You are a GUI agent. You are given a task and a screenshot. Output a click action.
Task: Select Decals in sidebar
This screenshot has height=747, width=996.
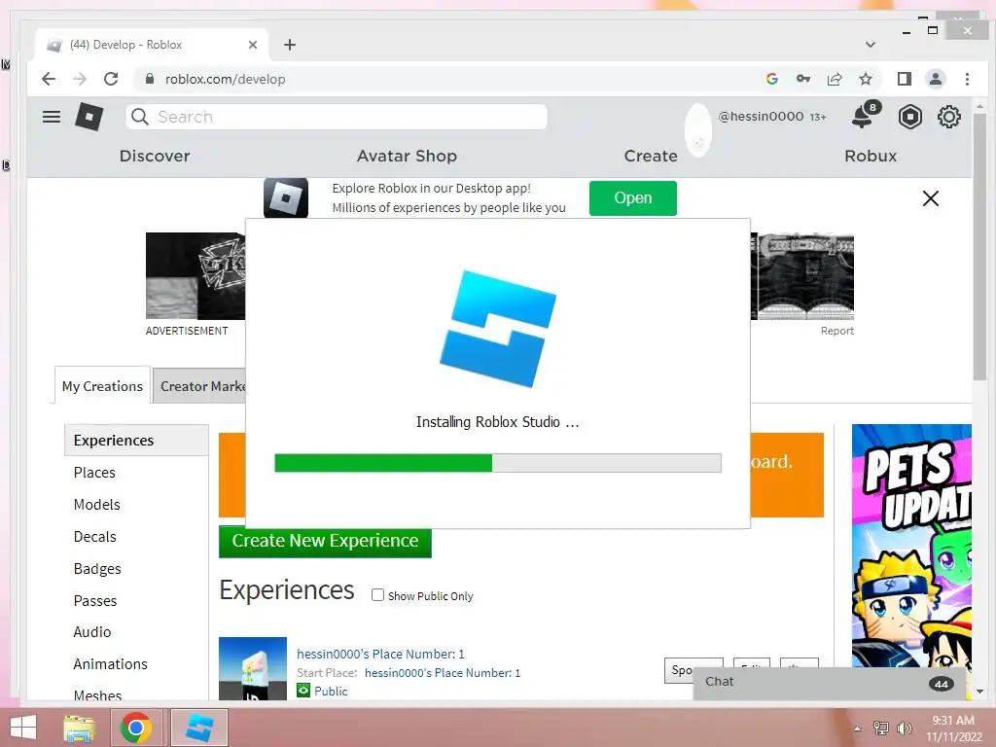[x=94, y=537]
